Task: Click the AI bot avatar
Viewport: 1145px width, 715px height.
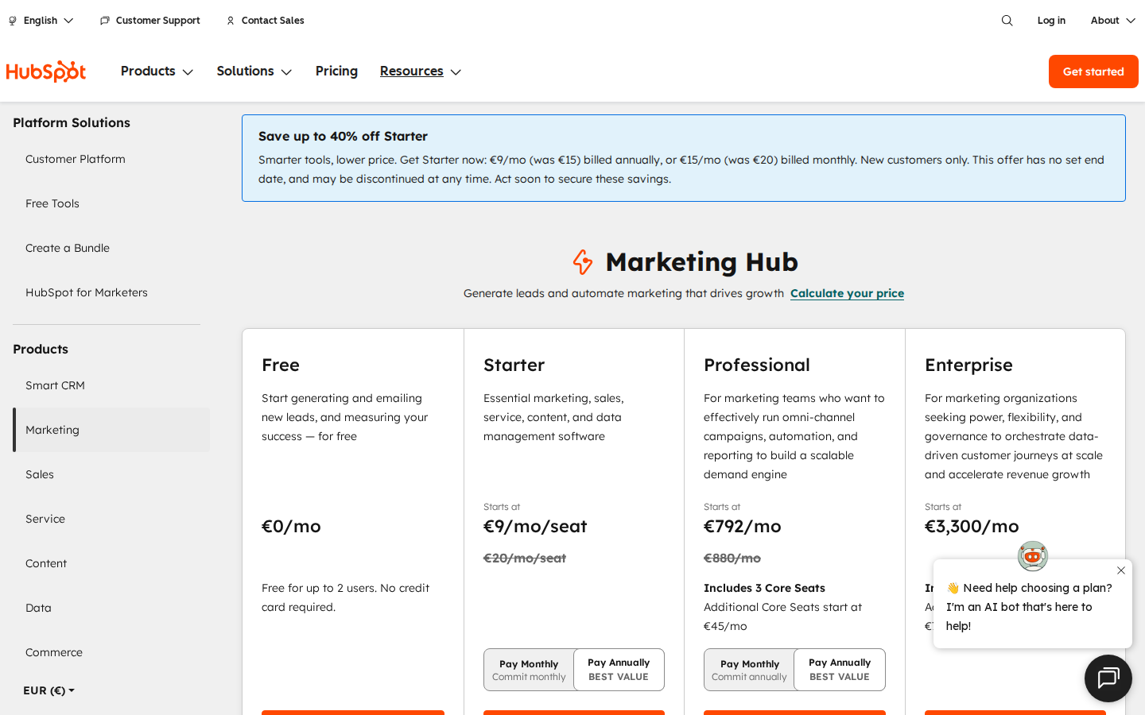Action: (x=1032, y=556)
